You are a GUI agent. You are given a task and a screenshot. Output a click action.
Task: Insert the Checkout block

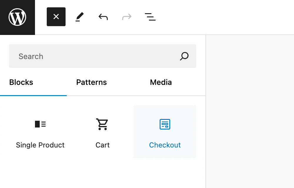click(x=165, y=132)
